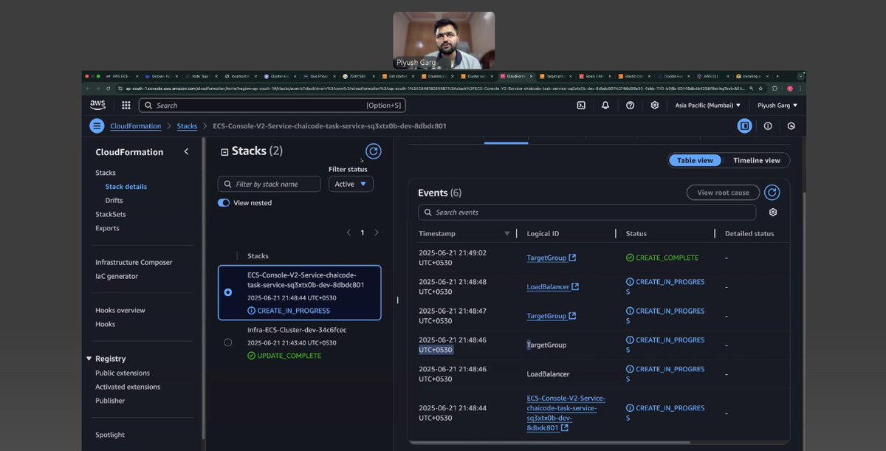Open IaC generator in sidebar
This screenshot has height=451, width=886.
point(117,276)
